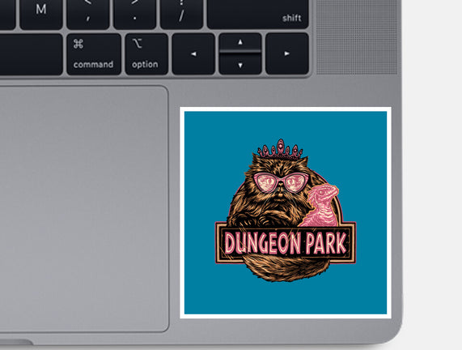Click the pink crown on the cat

[280, 149]
